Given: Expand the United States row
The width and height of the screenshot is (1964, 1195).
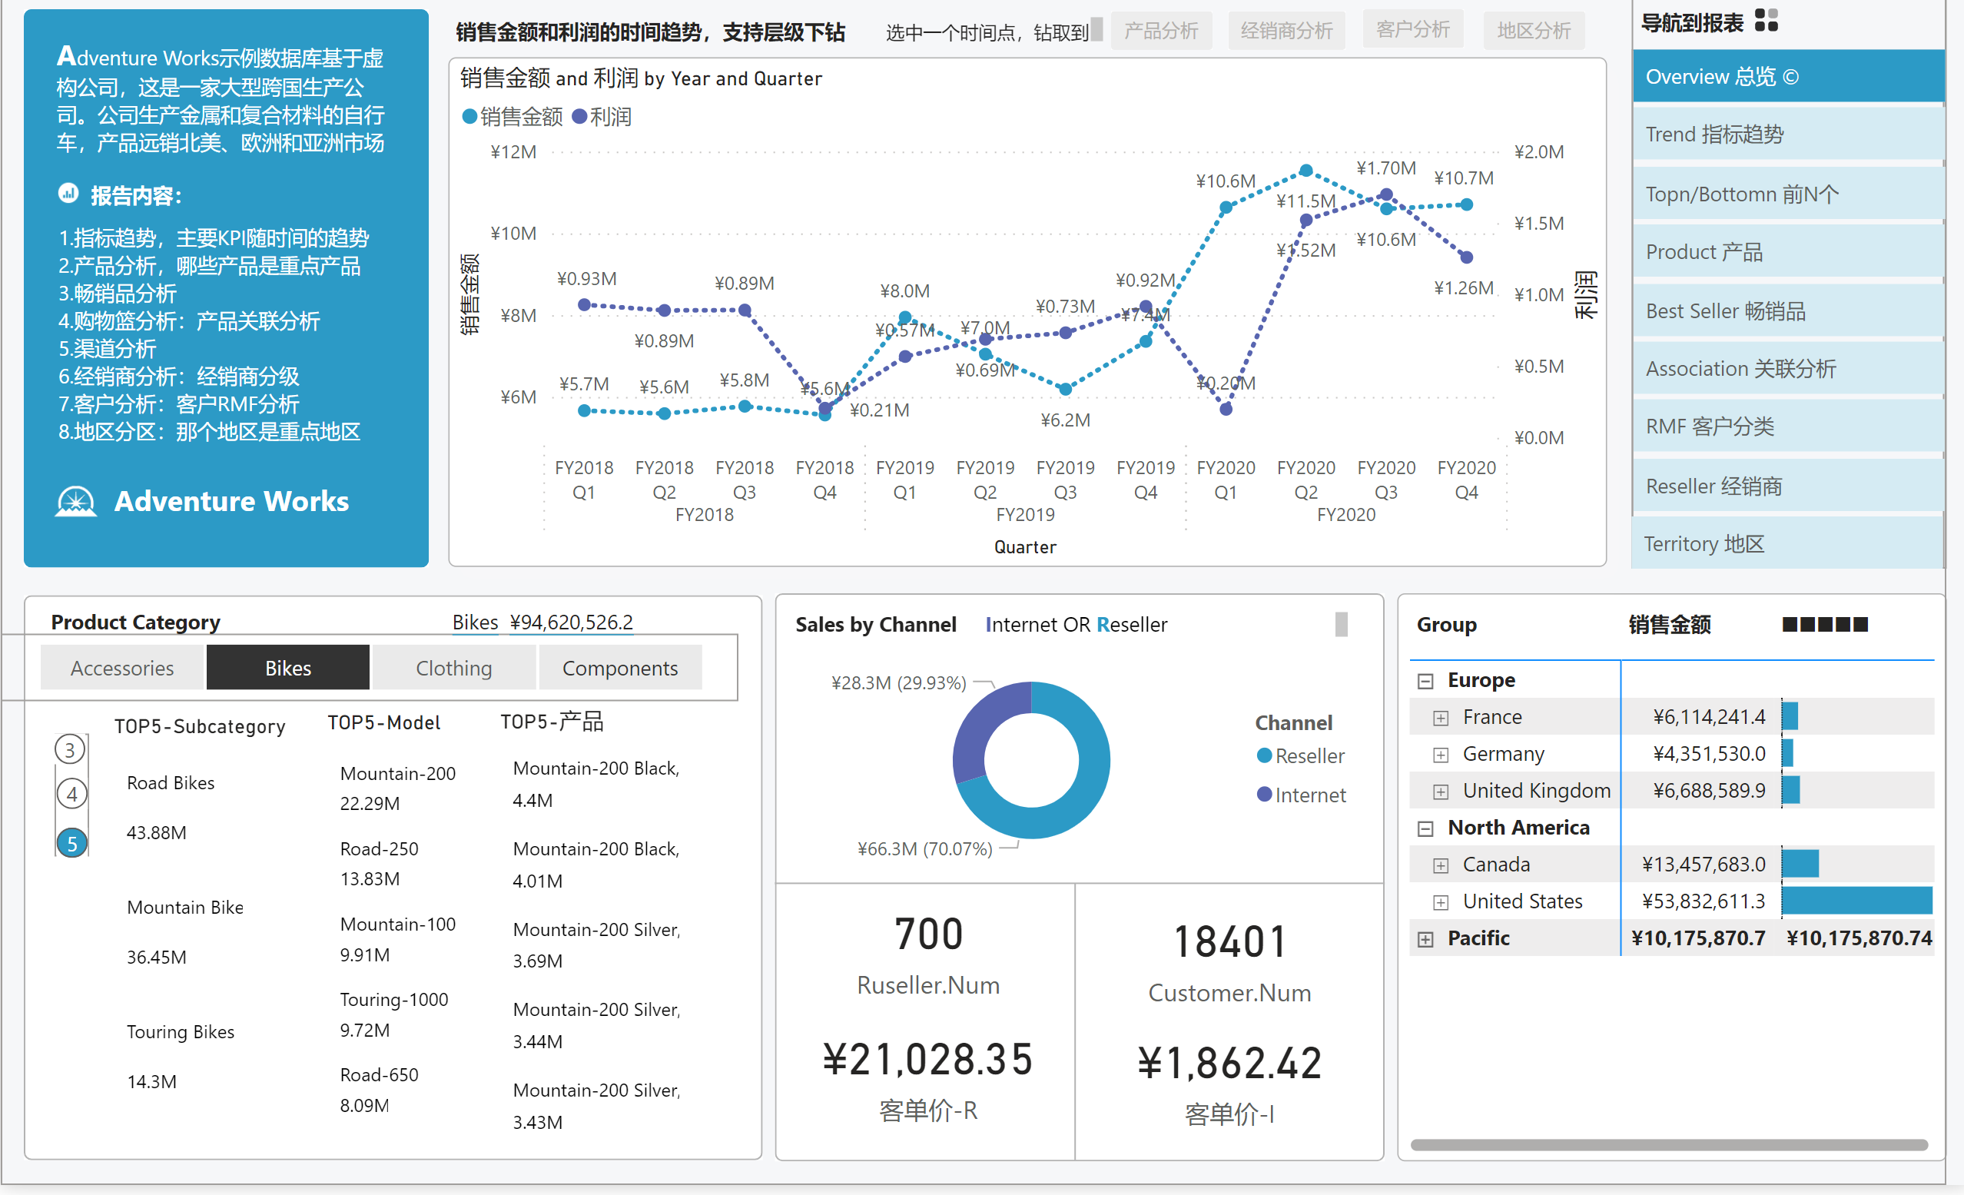Looking at the screenshot, I should pyautogui.click(x=1440, y=902).
